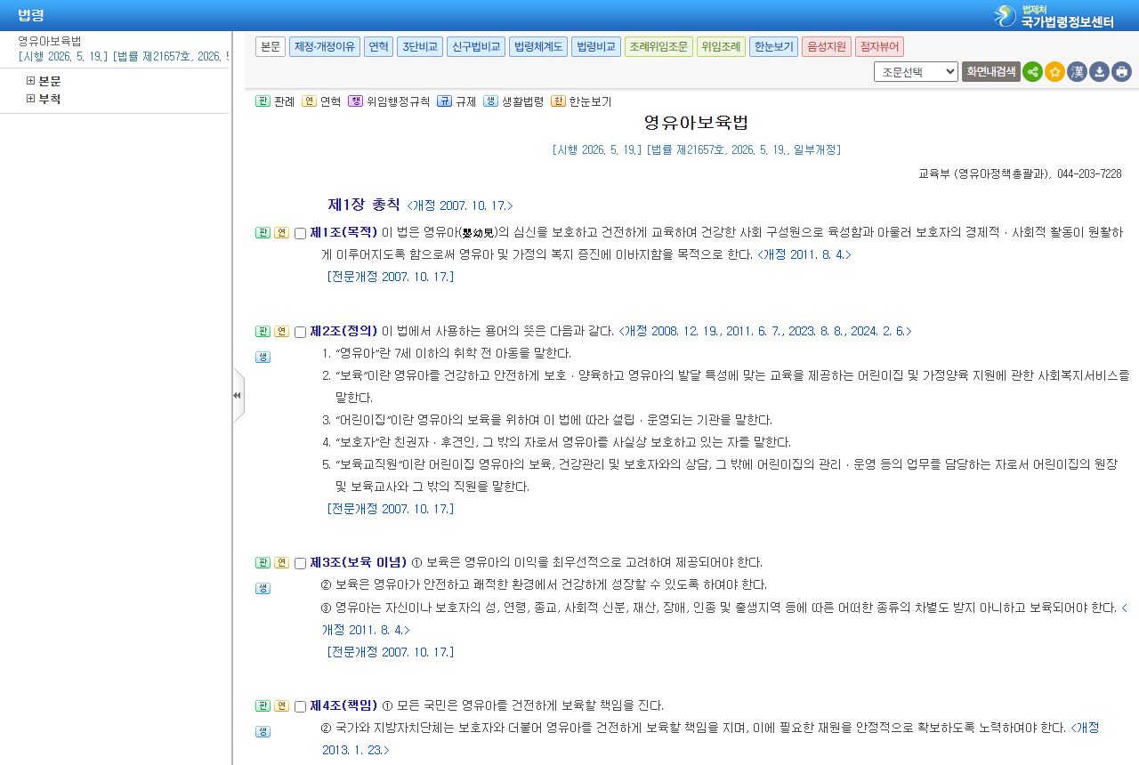This screenshot has height=765, width=1139.
Task: Open 영유아보육법 link in left panel
Action: [50, 41]
